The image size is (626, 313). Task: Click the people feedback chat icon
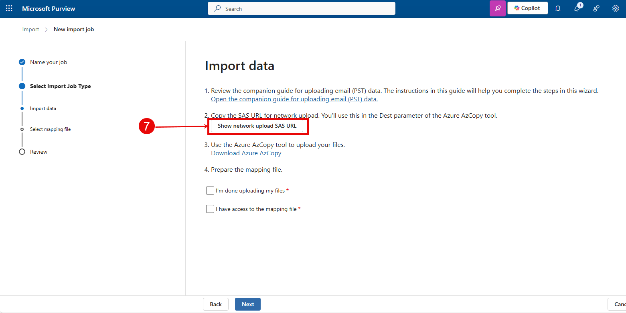(x=596, y=8)
